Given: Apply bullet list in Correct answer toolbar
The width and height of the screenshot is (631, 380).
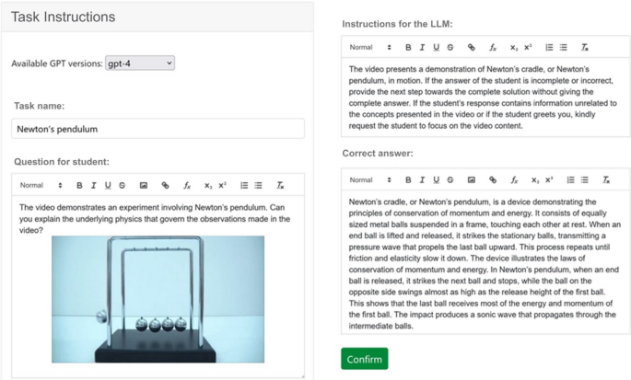Looking at the screenshot, I should tap(585, 180).
